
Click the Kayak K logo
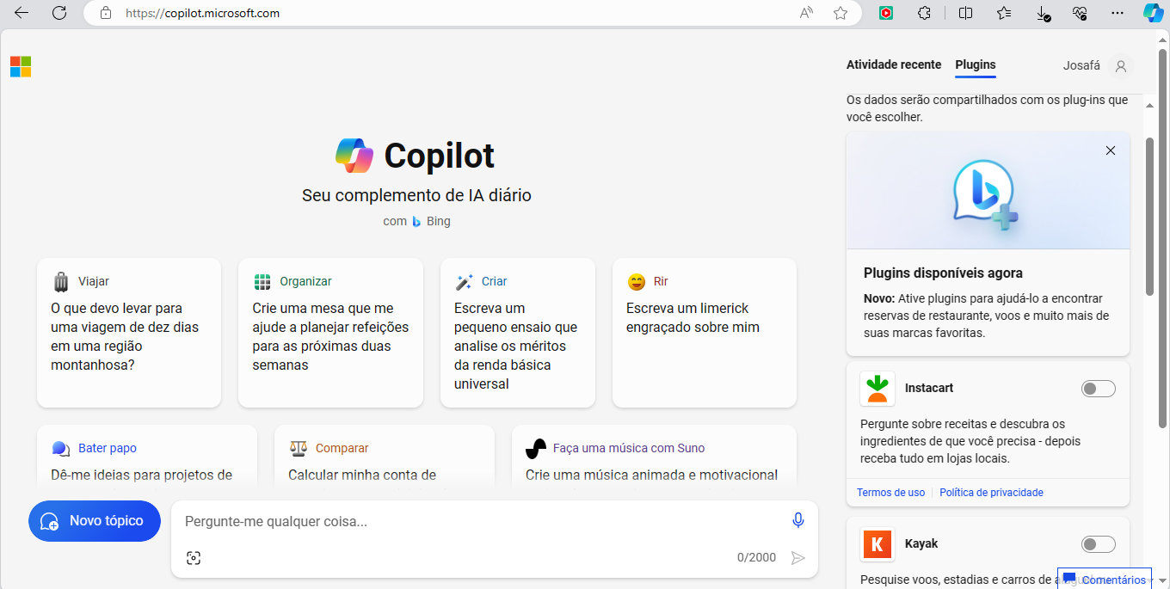click(x=877, y=544)
